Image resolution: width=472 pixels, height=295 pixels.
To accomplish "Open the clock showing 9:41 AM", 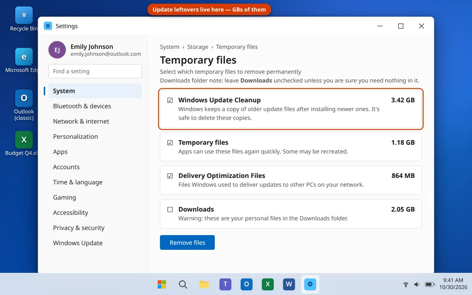I will [x=453, y=280].
